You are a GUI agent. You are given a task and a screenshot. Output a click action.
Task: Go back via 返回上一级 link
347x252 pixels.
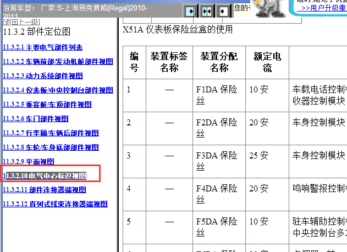click(x=21, y=21)
